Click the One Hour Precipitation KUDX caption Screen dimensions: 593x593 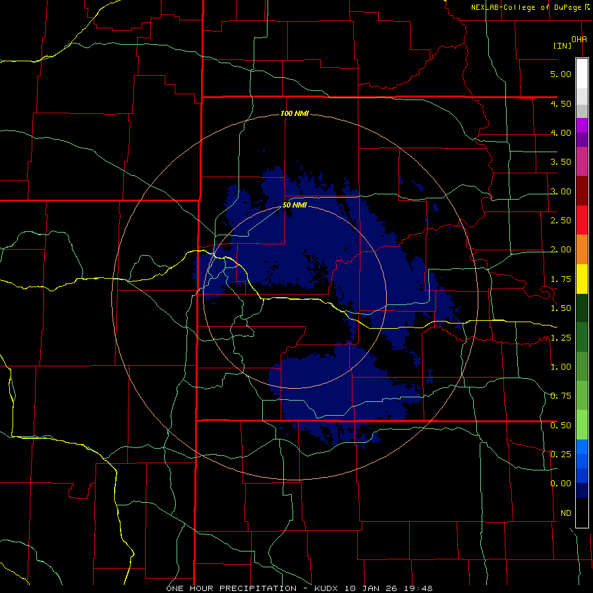coord(300,588)
